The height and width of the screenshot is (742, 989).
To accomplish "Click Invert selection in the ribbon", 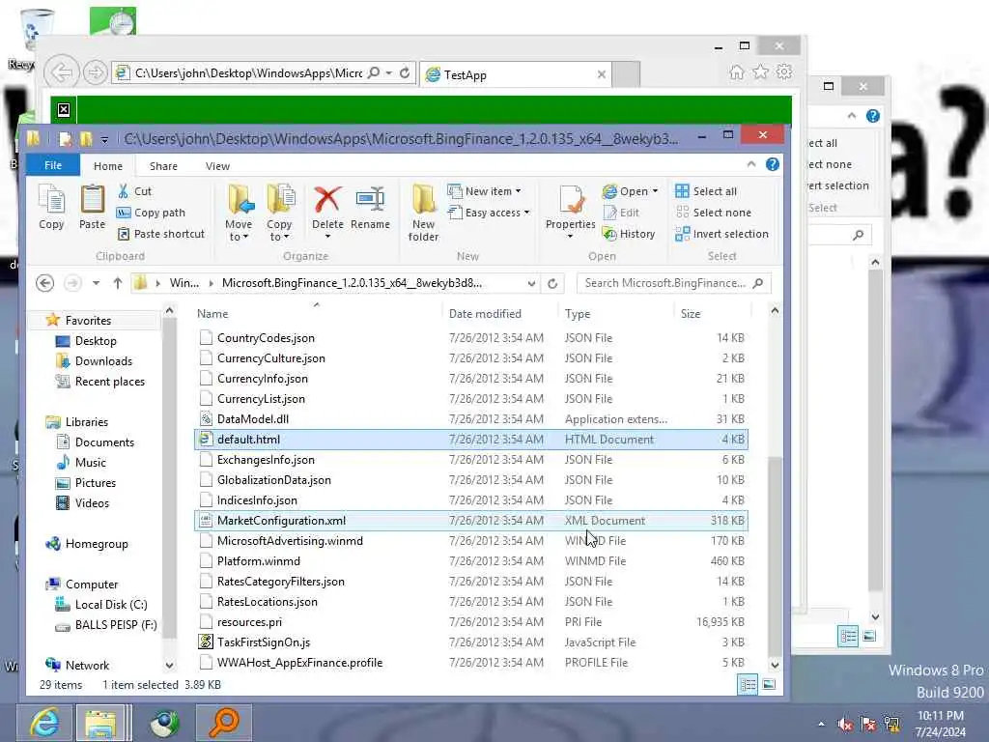I will (722, 234).
